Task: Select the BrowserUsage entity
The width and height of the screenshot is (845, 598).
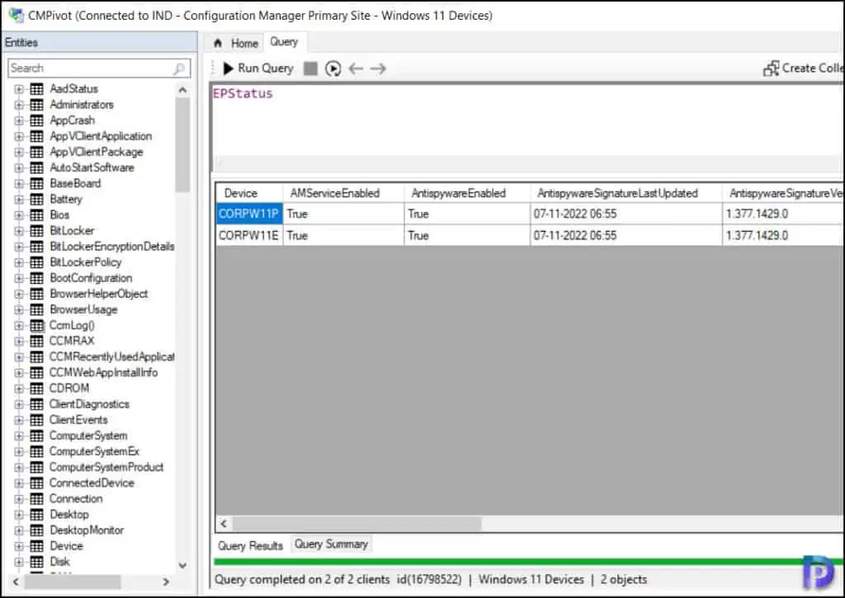Action: coord(83,310)
